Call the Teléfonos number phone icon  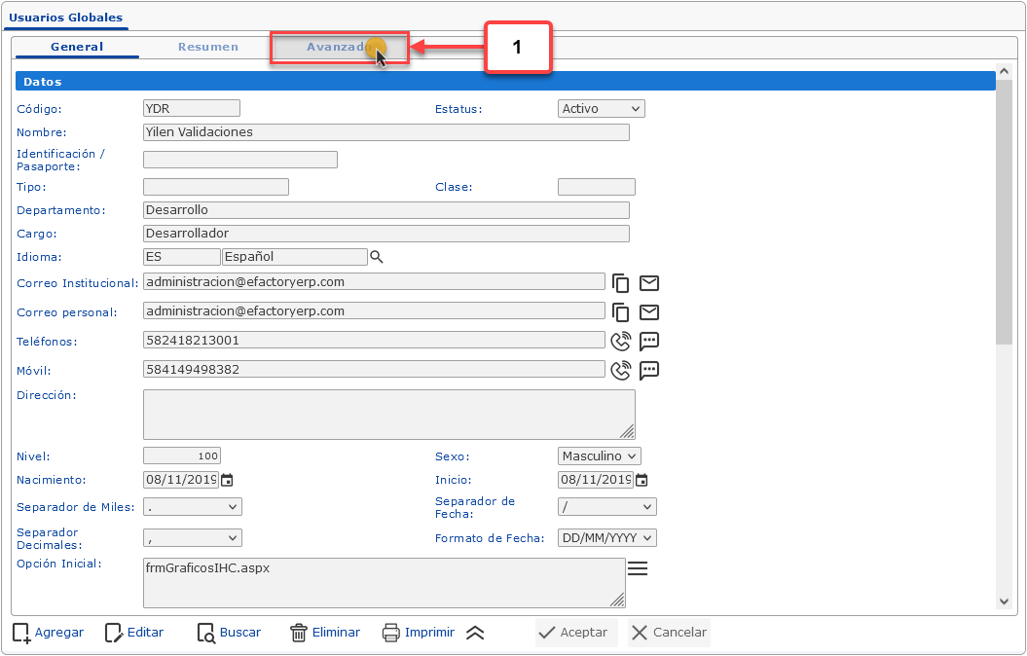coord(620,341)
